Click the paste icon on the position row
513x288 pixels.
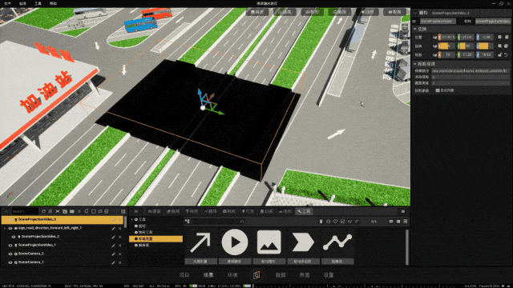[506, 38]
